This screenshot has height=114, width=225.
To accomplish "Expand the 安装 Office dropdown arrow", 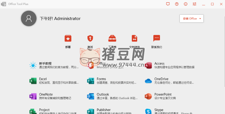I will [x=200, y=19].
